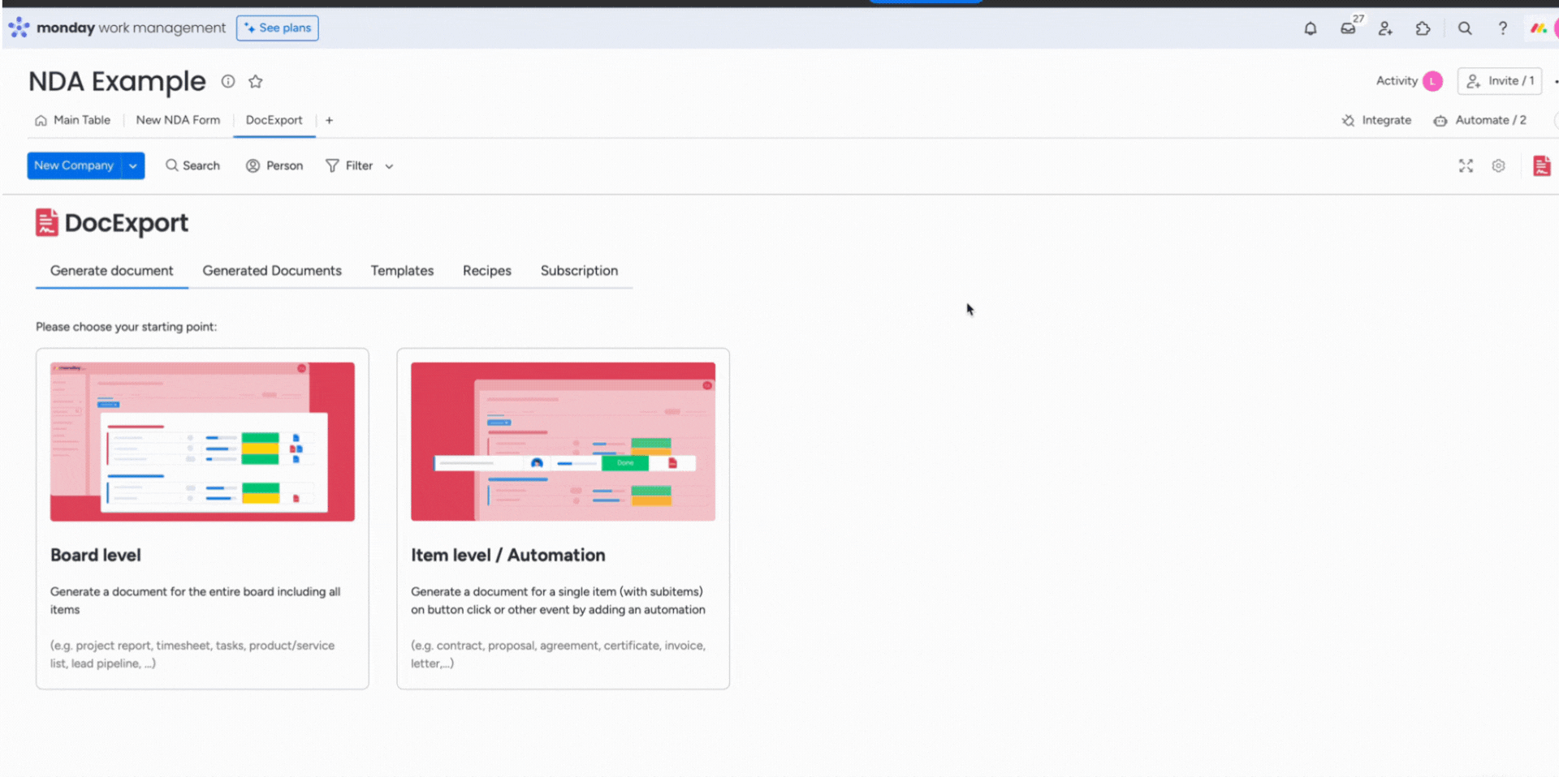1559x777 pixels.
Task: Open the search everything magnifier in top bar
Action: pyautogui.click(x=1465, y=28)
